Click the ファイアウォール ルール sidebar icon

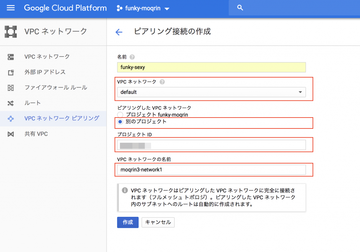[11, 88]
